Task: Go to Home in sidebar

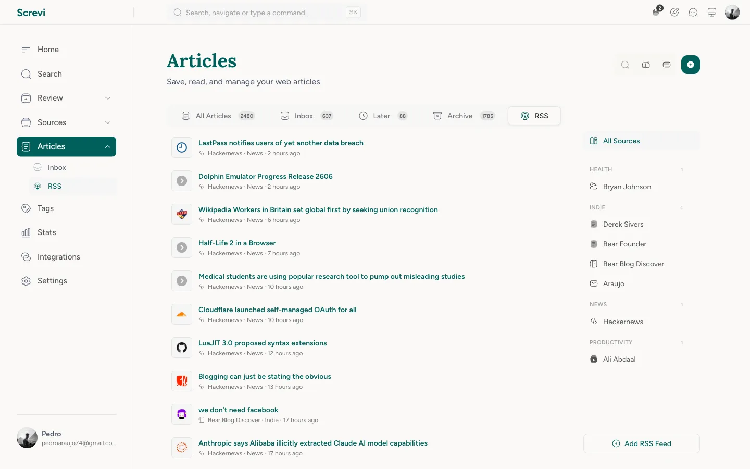Action: [66, 50]
